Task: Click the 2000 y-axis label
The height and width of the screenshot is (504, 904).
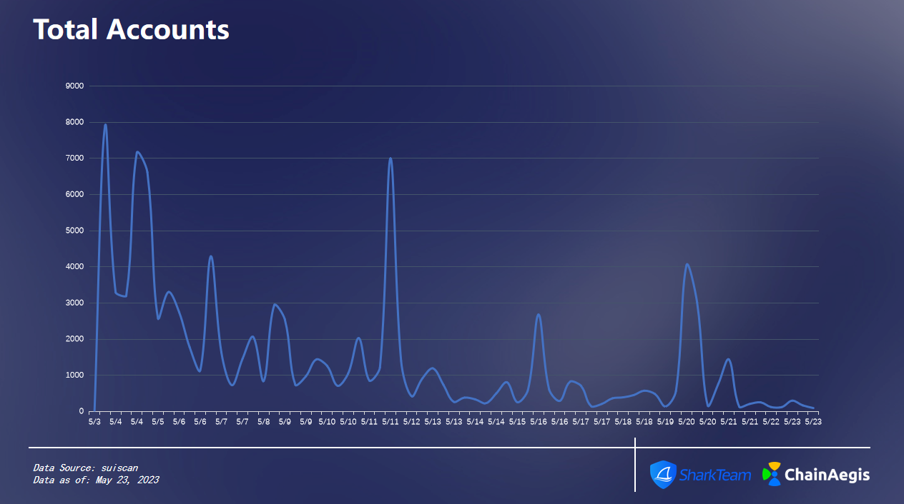Action: pos(74,339)
